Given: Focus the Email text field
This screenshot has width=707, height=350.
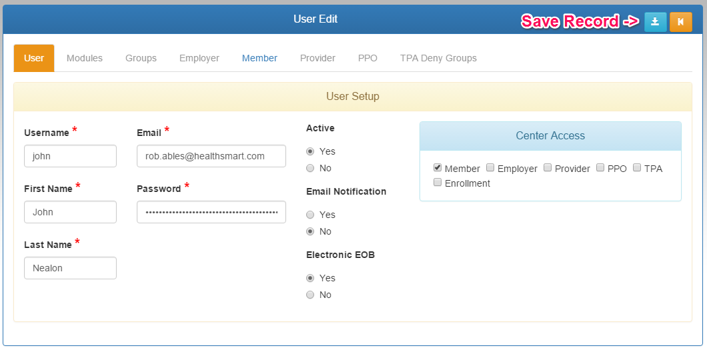Looking at the screenshot, I should click(x=211, y=156).
